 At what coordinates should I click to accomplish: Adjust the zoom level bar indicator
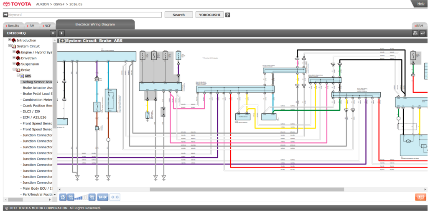82,197
